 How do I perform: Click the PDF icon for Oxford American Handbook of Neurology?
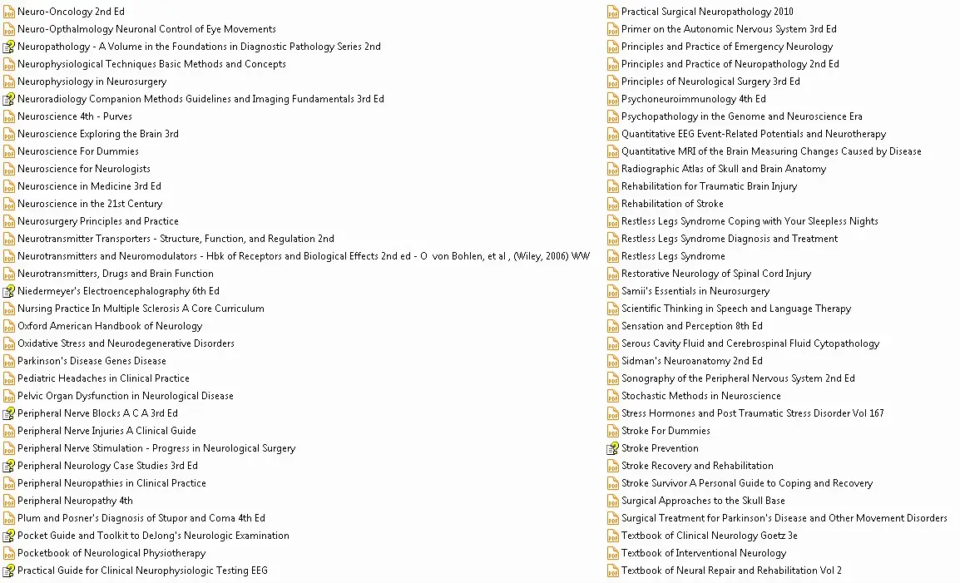8,326
